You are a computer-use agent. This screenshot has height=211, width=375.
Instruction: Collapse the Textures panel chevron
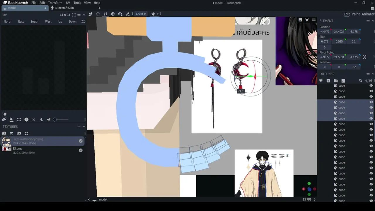(x=84, y=127)
